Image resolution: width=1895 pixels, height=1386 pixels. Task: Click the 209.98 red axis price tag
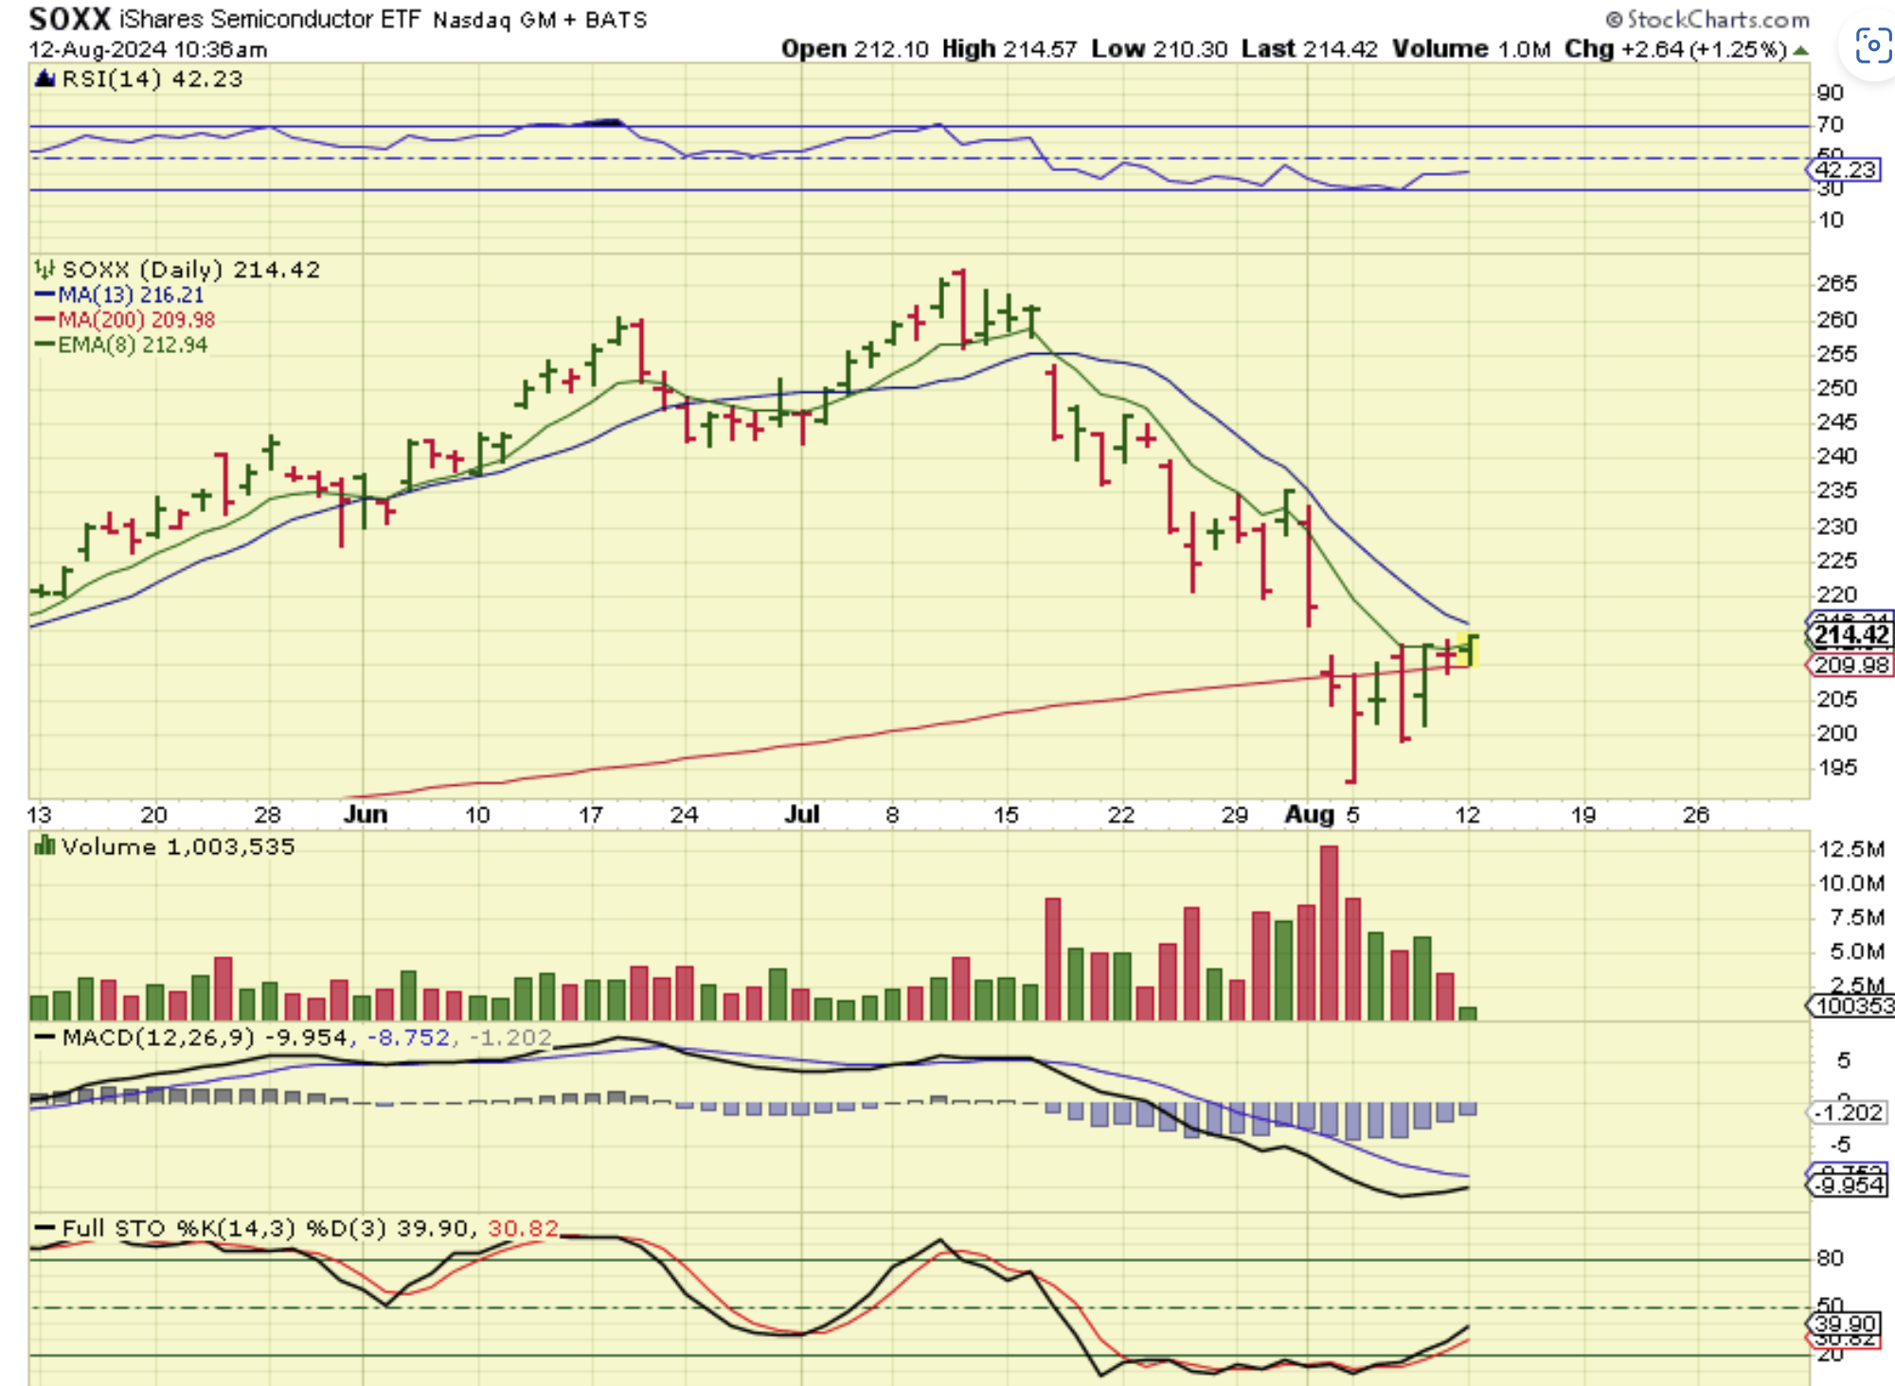click(1851, 666)
